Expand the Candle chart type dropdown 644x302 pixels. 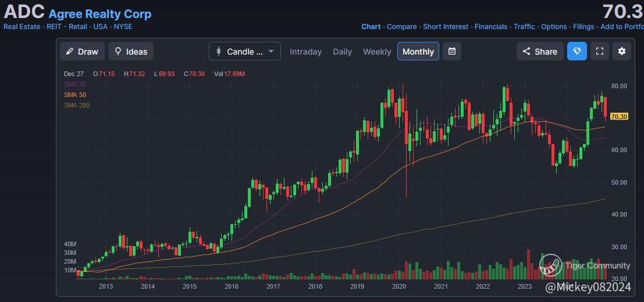point(244,52)
